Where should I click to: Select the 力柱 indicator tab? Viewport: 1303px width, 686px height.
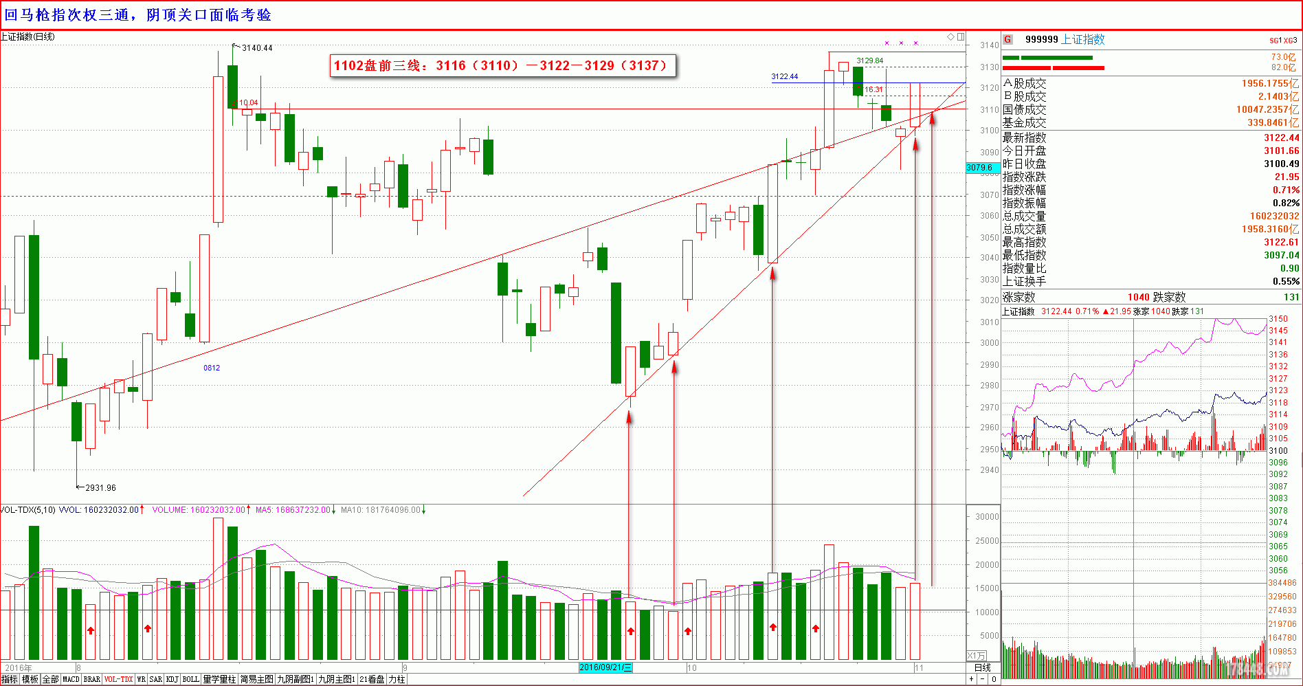(x=397, y=679)
